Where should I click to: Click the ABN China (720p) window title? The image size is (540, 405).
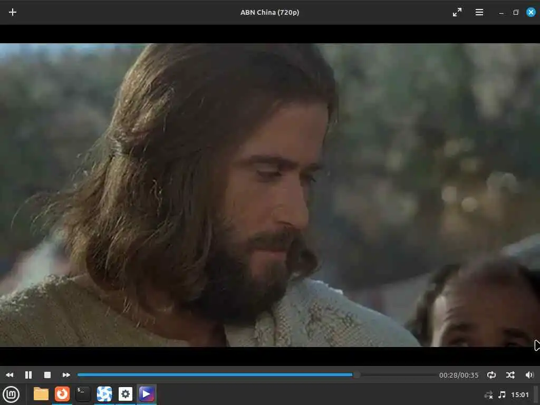click(269, 13)
